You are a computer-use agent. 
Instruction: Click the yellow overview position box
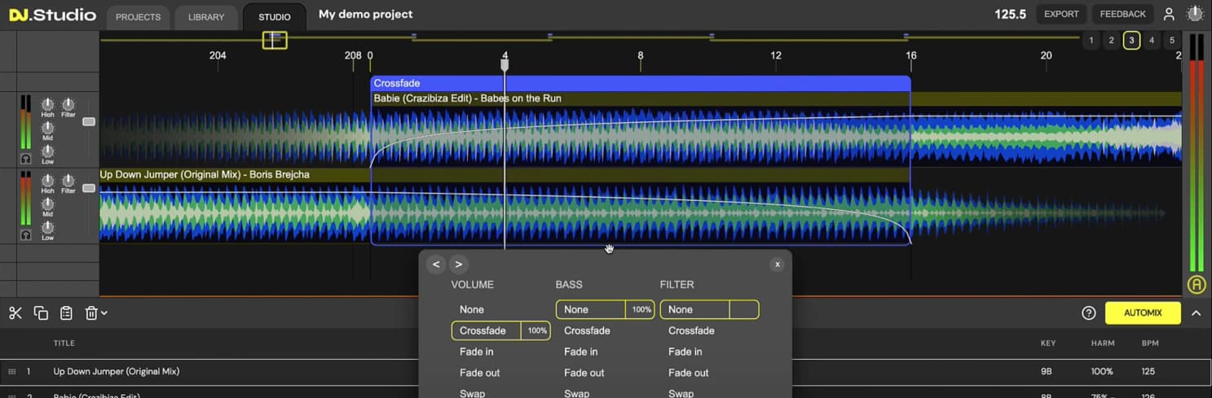tap(275, 40)
